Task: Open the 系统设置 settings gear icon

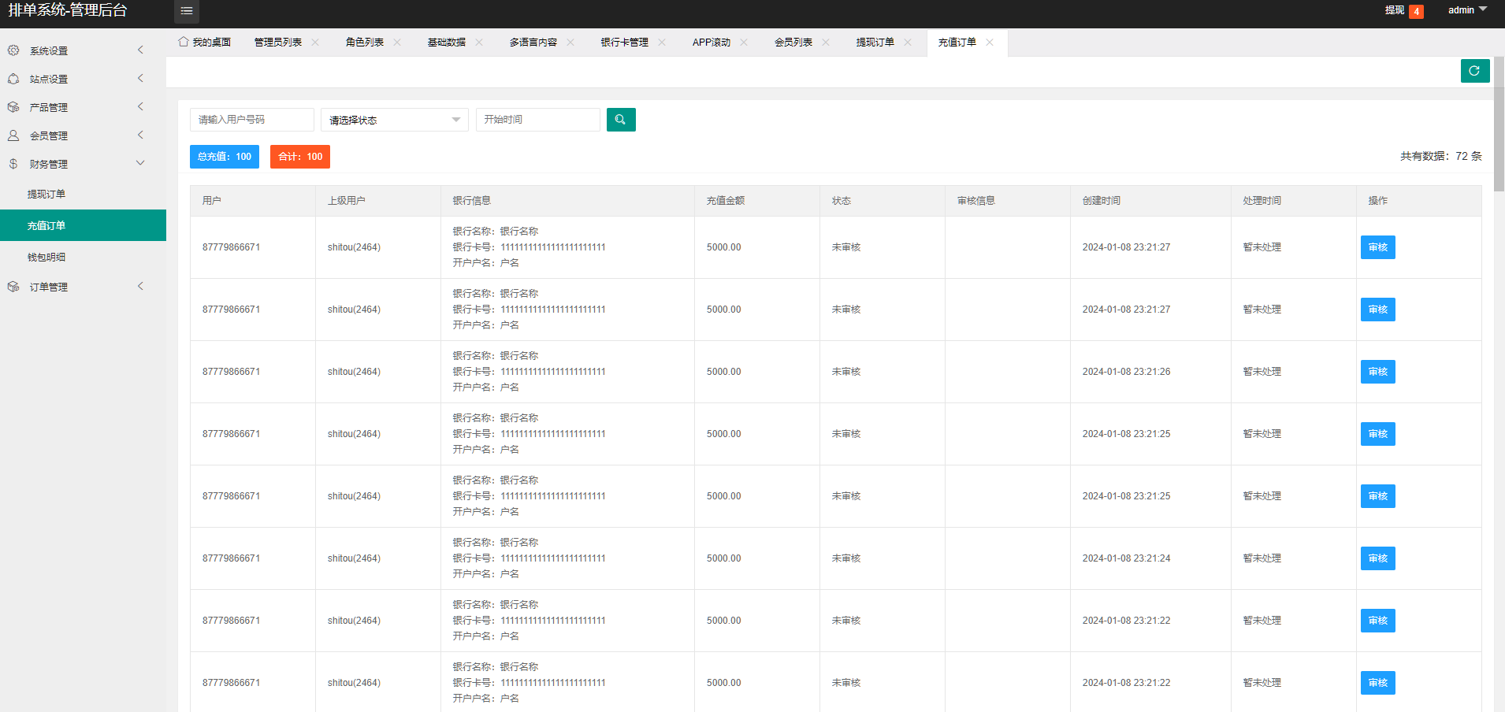Action: [13, 50]
